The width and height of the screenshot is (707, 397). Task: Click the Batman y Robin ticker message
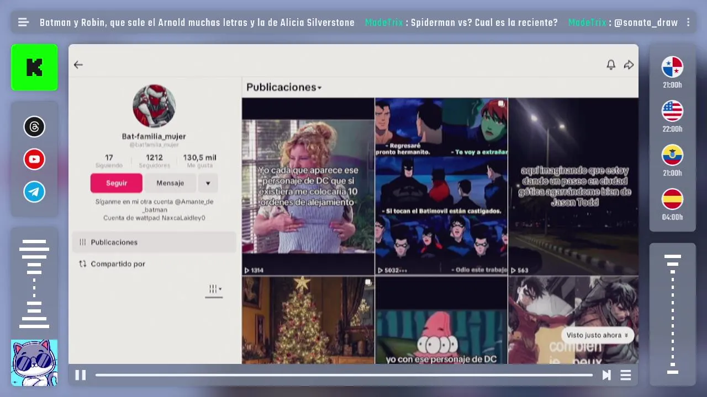(197, 23)
